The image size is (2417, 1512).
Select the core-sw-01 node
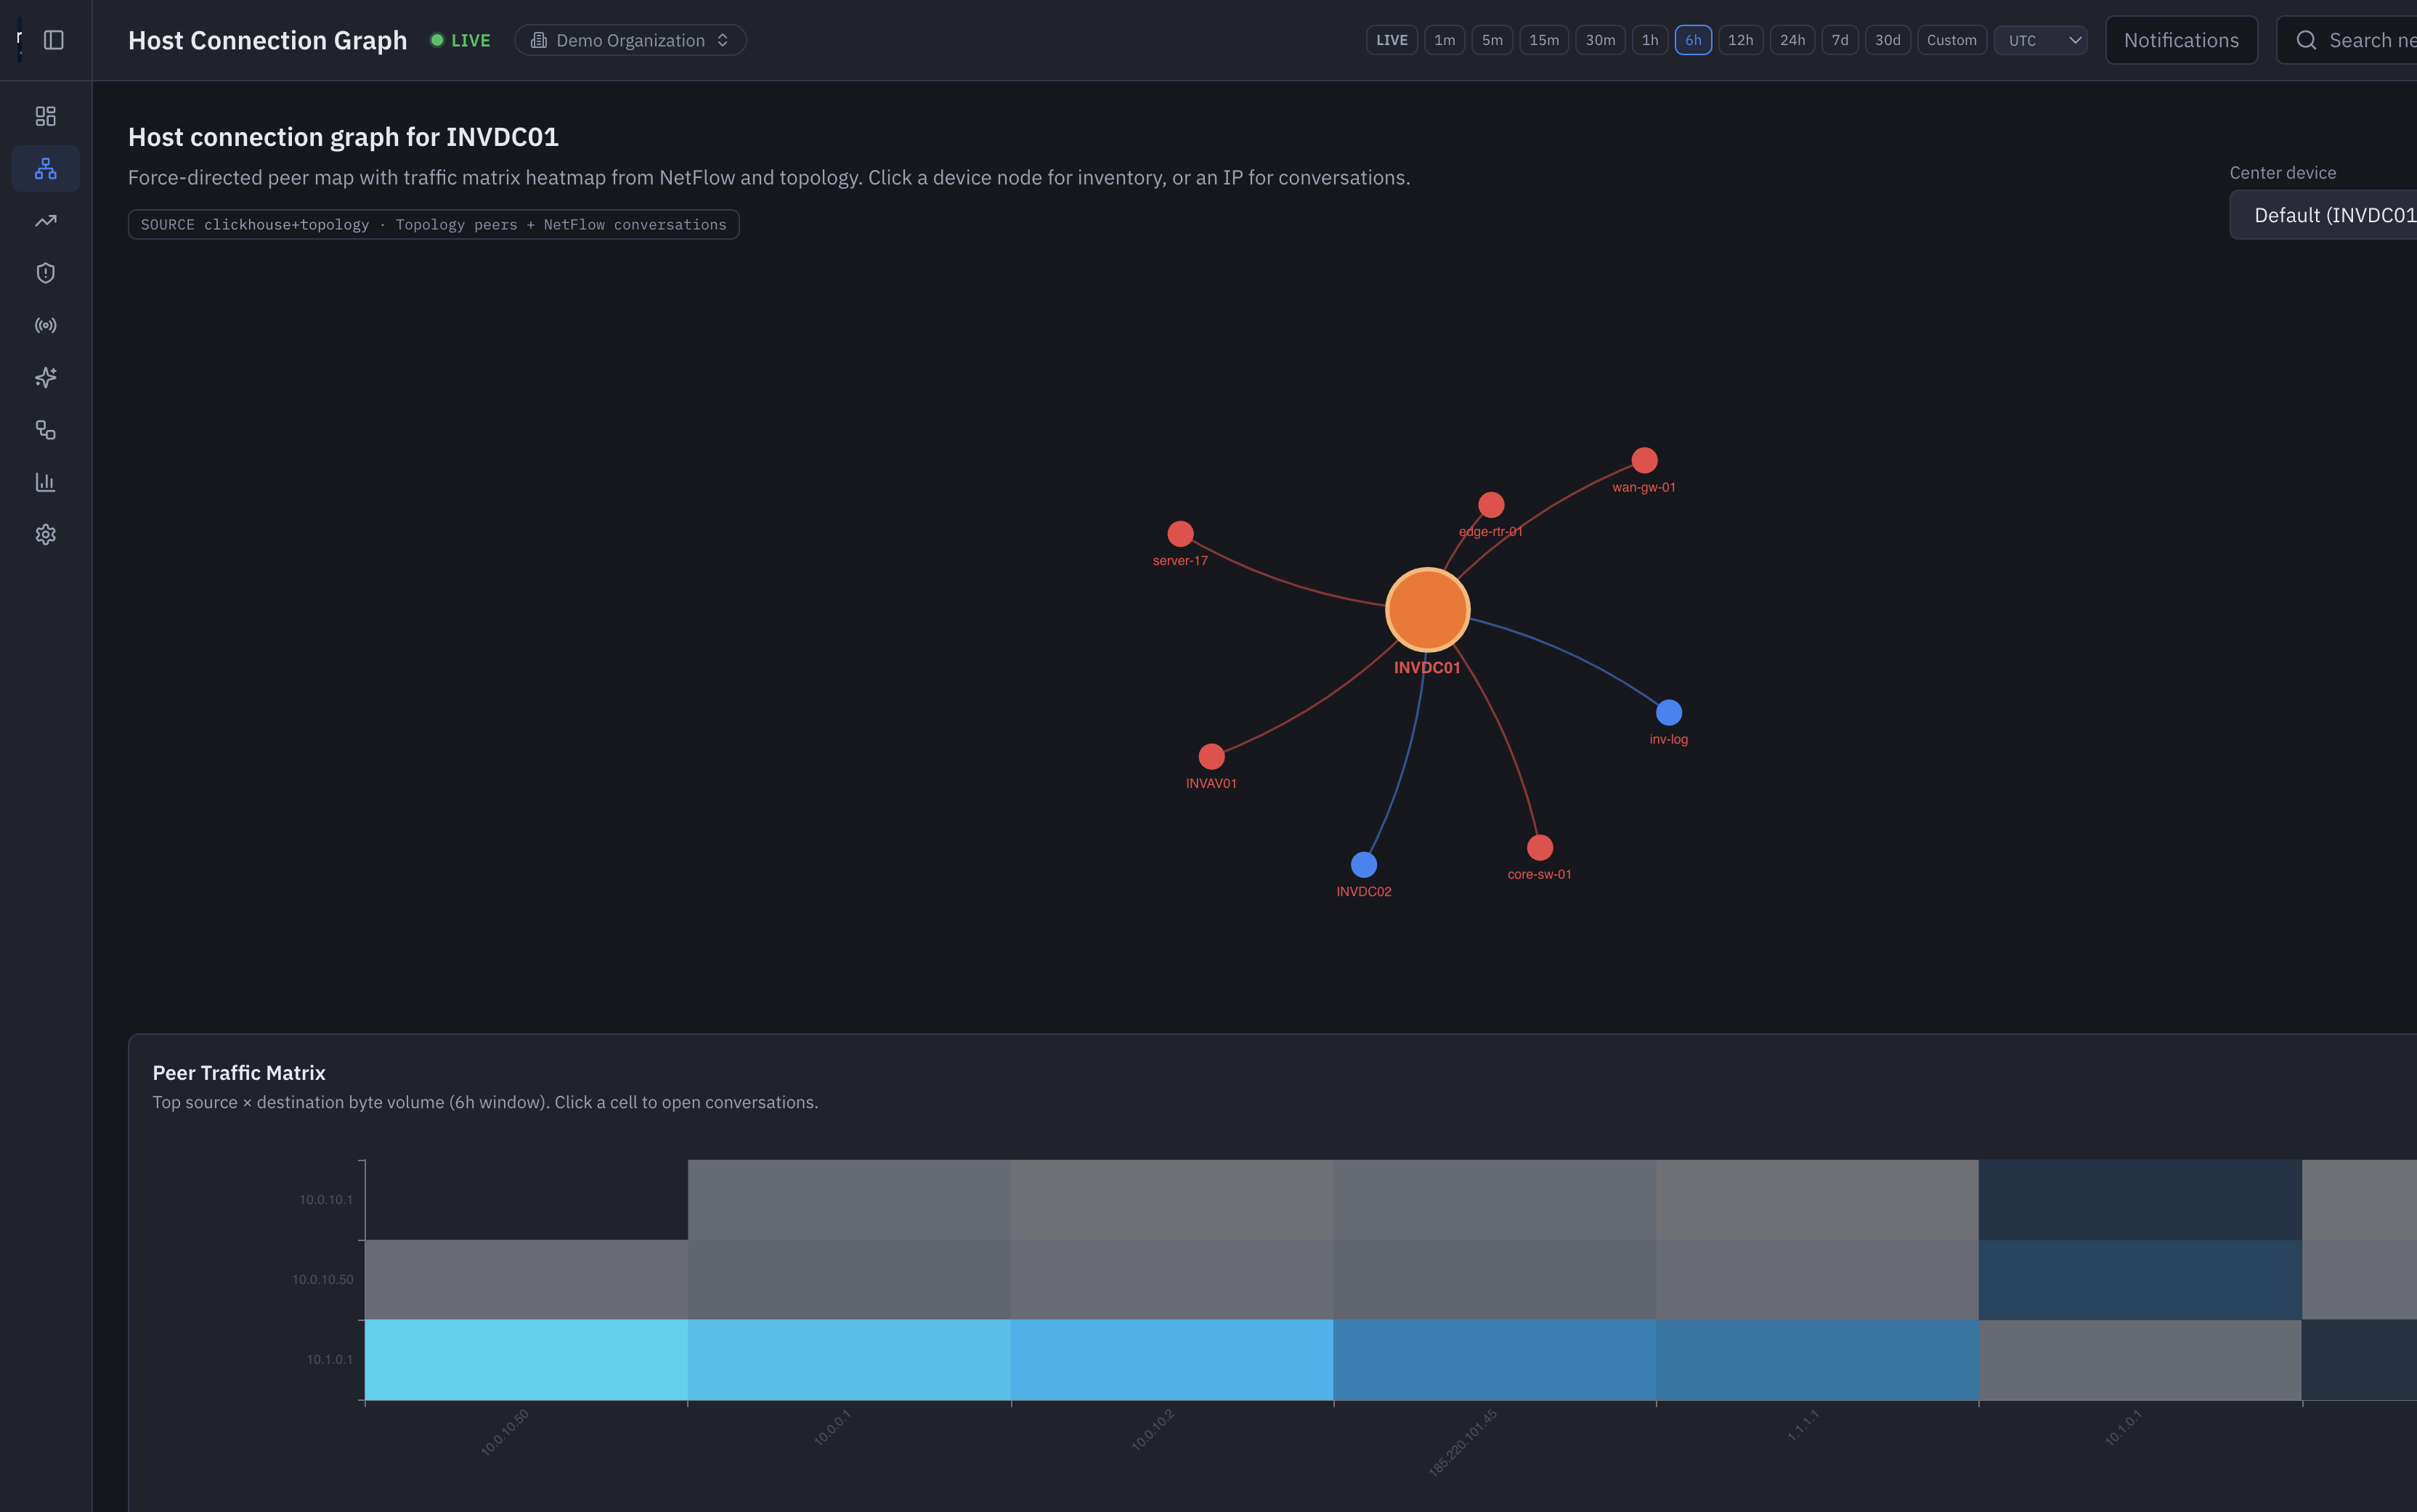pyautogui.click(x=1540, y=848)
